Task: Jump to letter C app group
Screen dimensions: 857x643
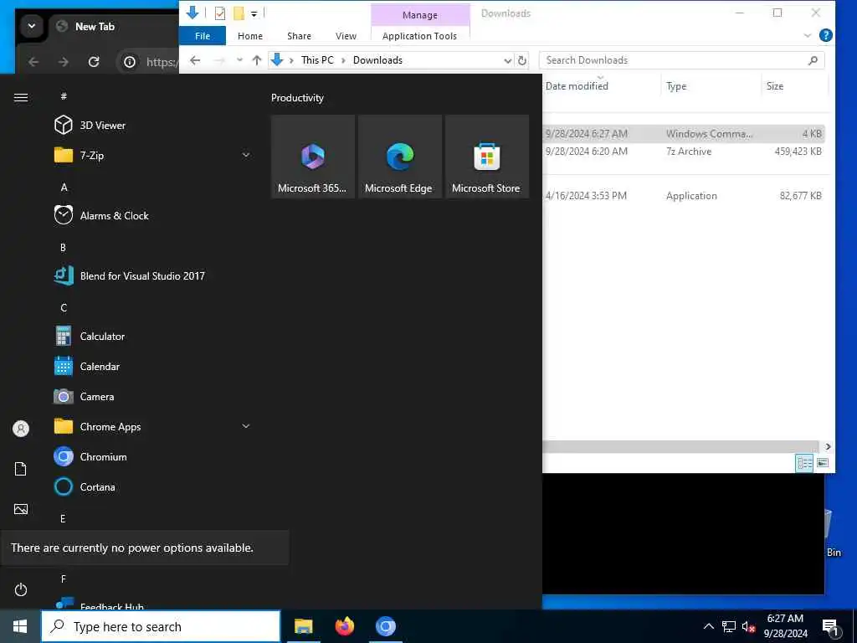Action: pos(64,308)
